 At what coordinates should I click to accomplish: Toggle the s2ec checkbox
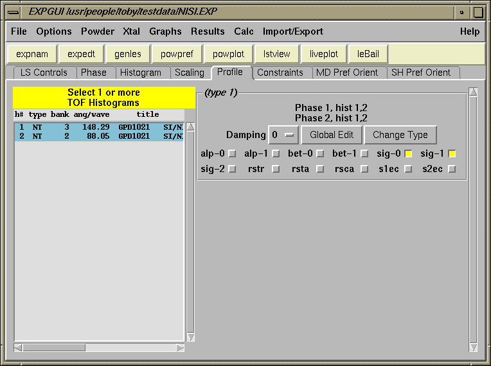pyautogui.click(x=452, y=169)
